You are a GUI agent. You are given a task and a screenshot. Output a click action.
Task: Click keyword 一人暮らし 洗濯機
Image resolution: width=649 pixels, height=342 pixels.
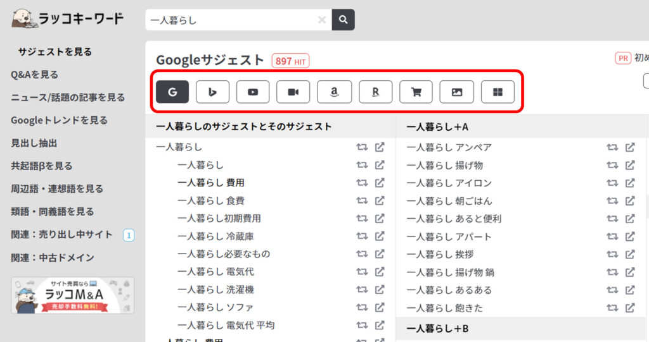point(215,289)
